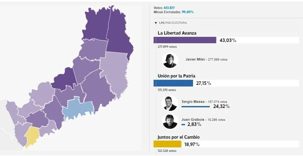The height and width of the screenshot is (156, 303).
Task: Click the 99,40% mesas escrutadas value
Action: (x=188, y=12)
